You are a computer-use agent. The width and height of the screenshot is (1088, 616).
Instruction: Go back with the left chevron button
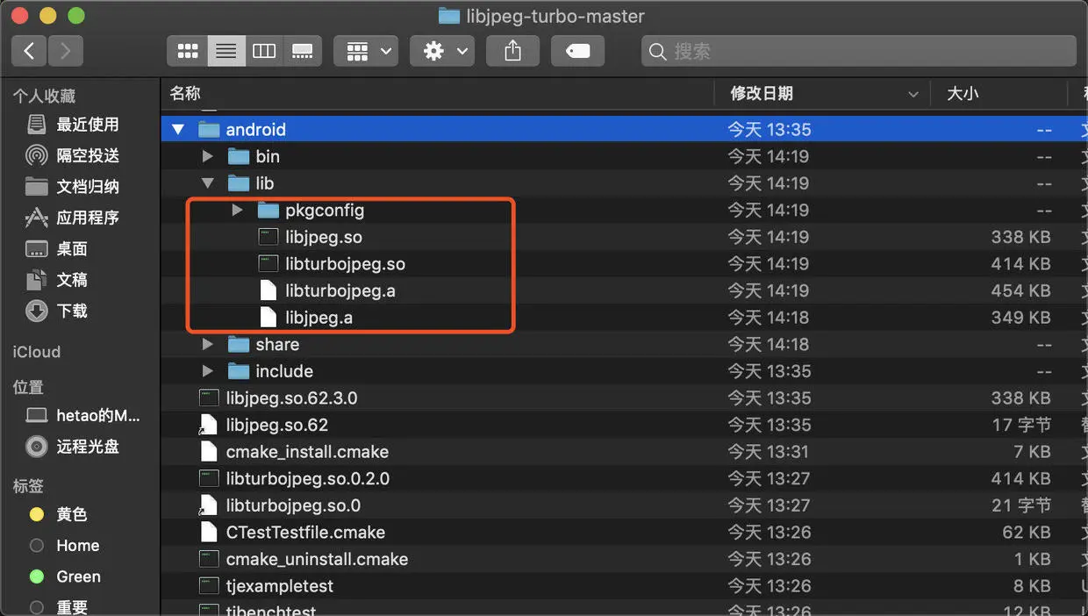(29, 51)
